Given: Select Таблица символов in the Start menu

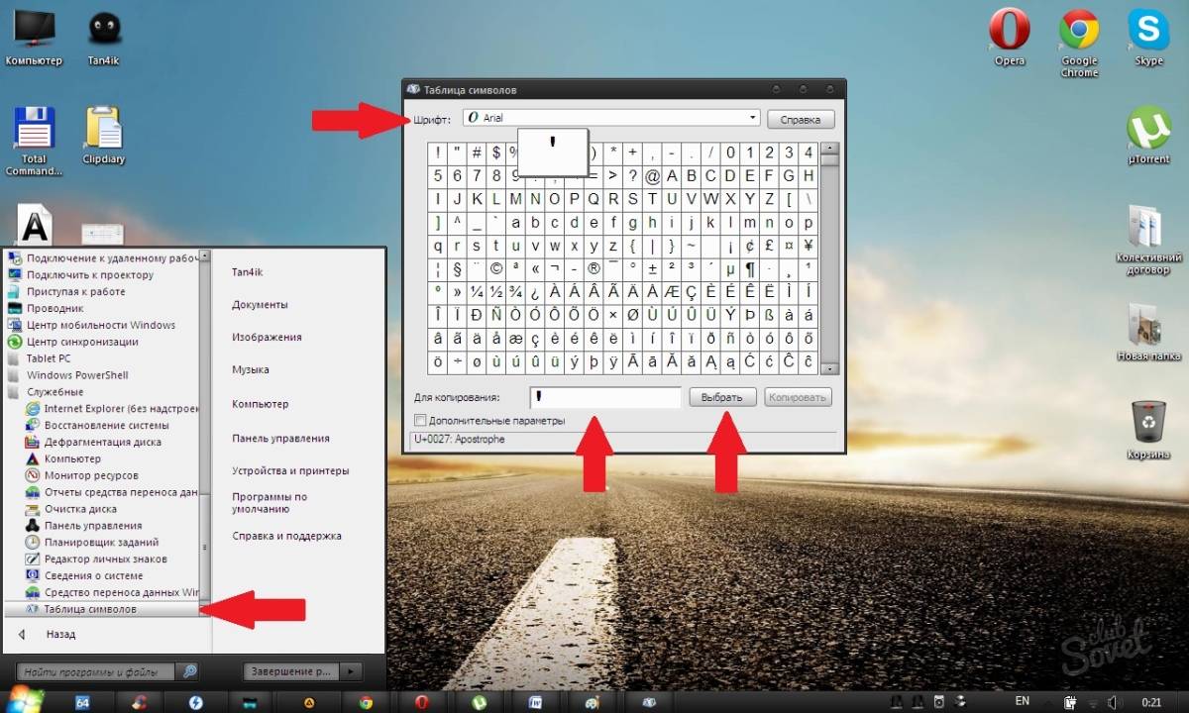Looking at the screenshot, I should pyautogui.click(x=90, y=609).
